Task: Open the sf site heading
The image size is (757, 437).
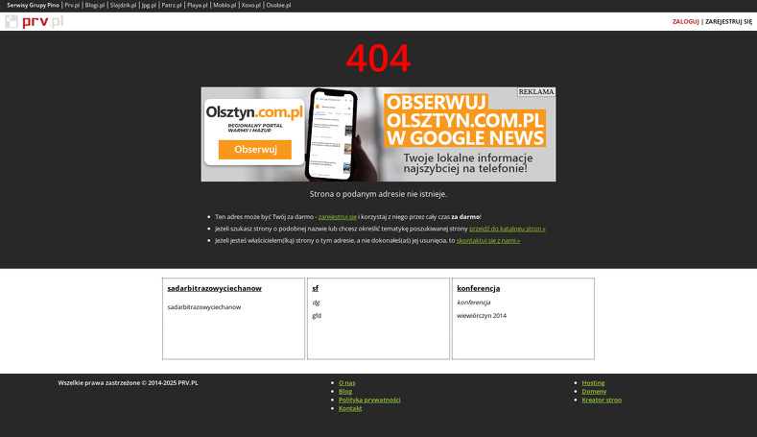Action: 316,288
